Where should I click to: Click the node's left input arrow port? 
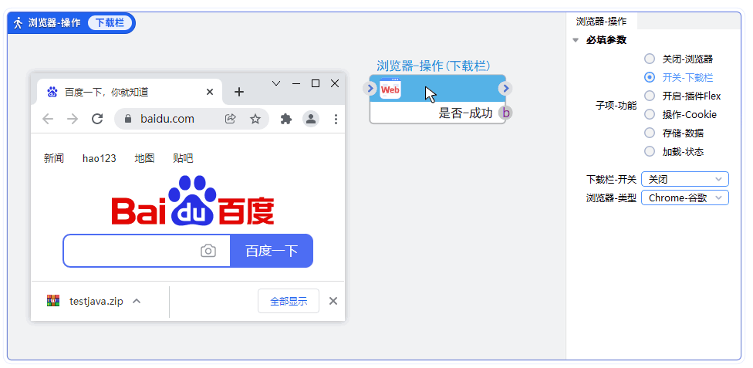370,89
